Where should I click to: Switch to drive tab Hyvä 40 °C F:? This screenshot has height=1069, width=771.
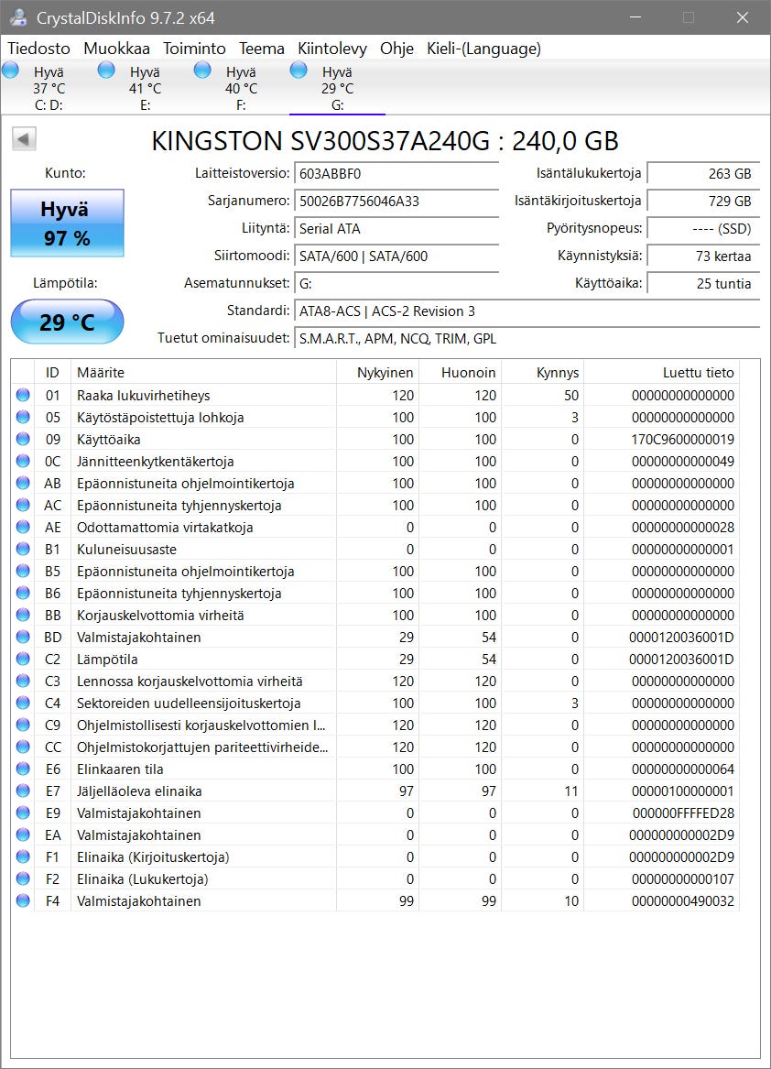point(242,88)
